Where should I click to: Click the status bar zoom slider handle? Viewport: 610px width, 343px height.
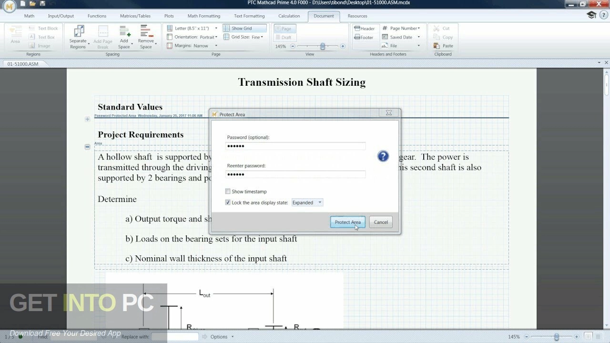556,337
